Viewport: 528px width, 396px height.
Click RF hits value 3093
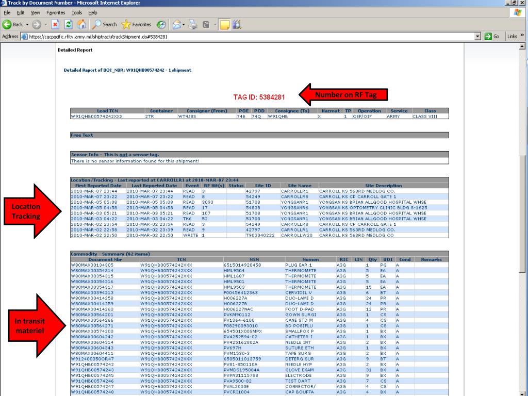pyautogui.click(x=207, y=202)
